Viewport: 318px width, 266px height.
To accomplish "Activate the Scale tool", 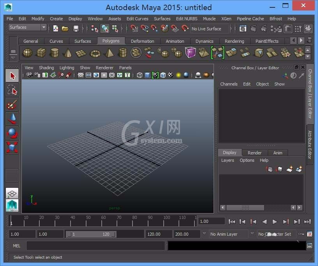I will pyautogui.click(x=12, y=147).
